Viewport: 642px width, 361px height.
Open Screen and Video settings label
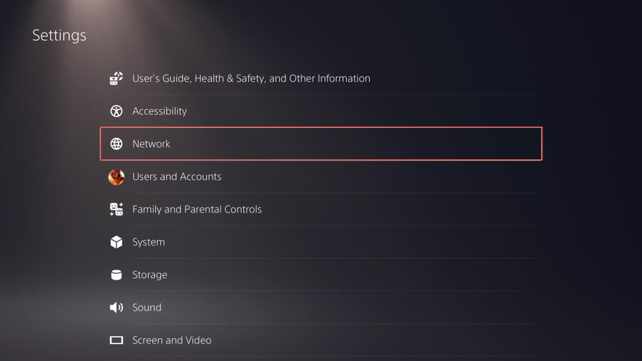click(172, 340)
